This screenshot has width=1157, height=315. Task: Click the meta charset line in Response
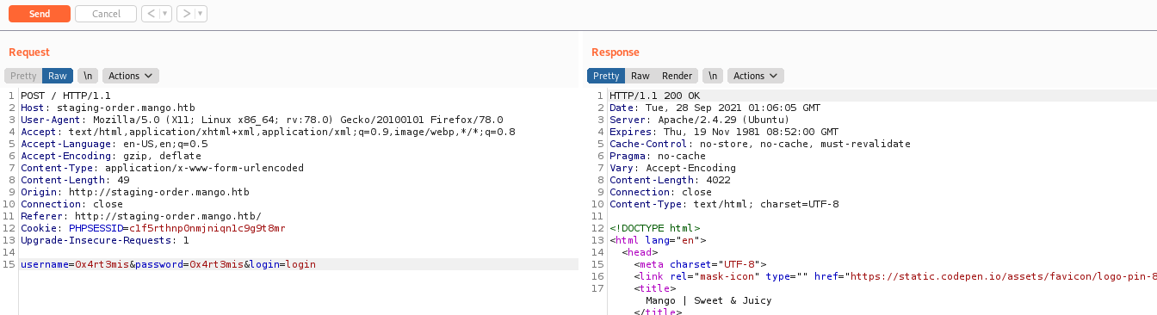[x=700, y=264]
